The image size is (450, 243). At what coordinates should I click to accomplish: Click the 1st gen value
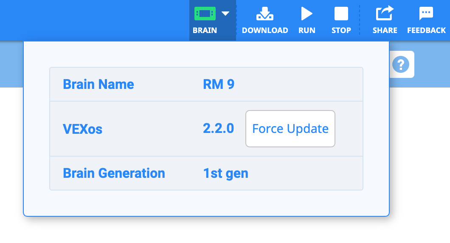(225, 173)
